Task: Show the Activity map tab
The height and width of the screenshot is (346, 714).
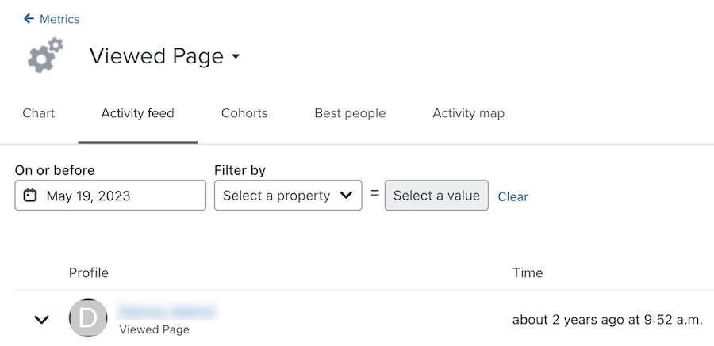Action: tap(468, 113)
